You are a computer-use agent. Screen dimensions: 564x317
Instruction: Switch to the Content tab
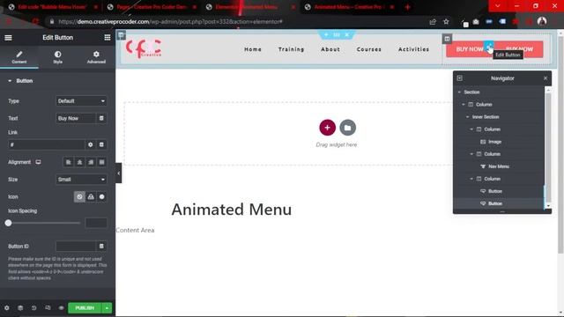click(x=19, y=57)
